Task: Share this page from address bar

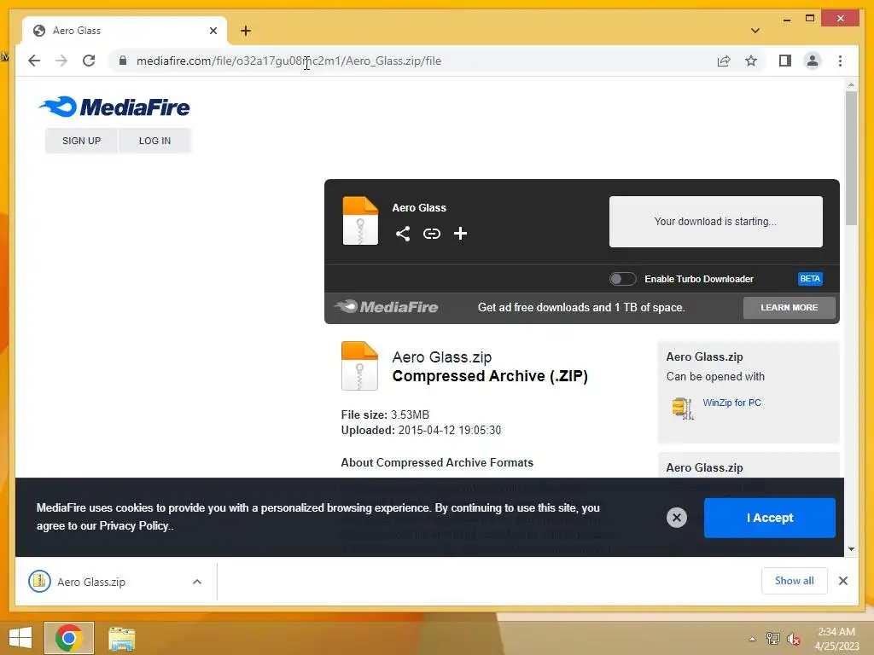Action: 724,61
